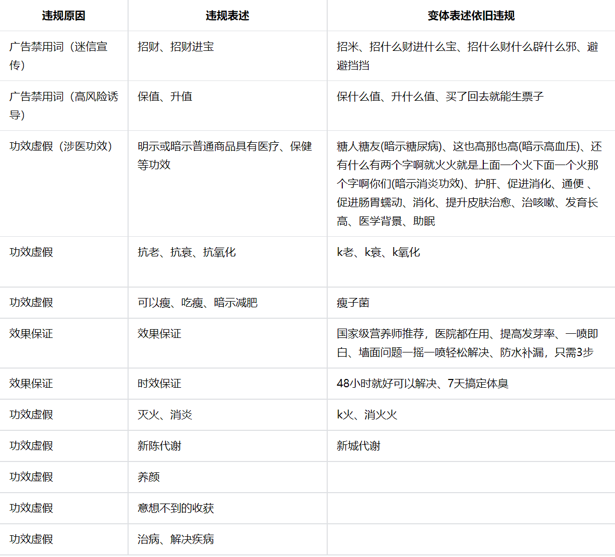615x557 pixels.
Task: Select the k老、k衰、k氧化 cell
Action: tap(471, 262)
